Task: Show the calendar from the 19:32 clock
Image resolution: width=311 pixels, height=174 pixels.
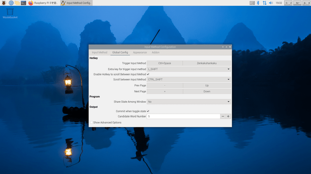Action: click(279, 3)
